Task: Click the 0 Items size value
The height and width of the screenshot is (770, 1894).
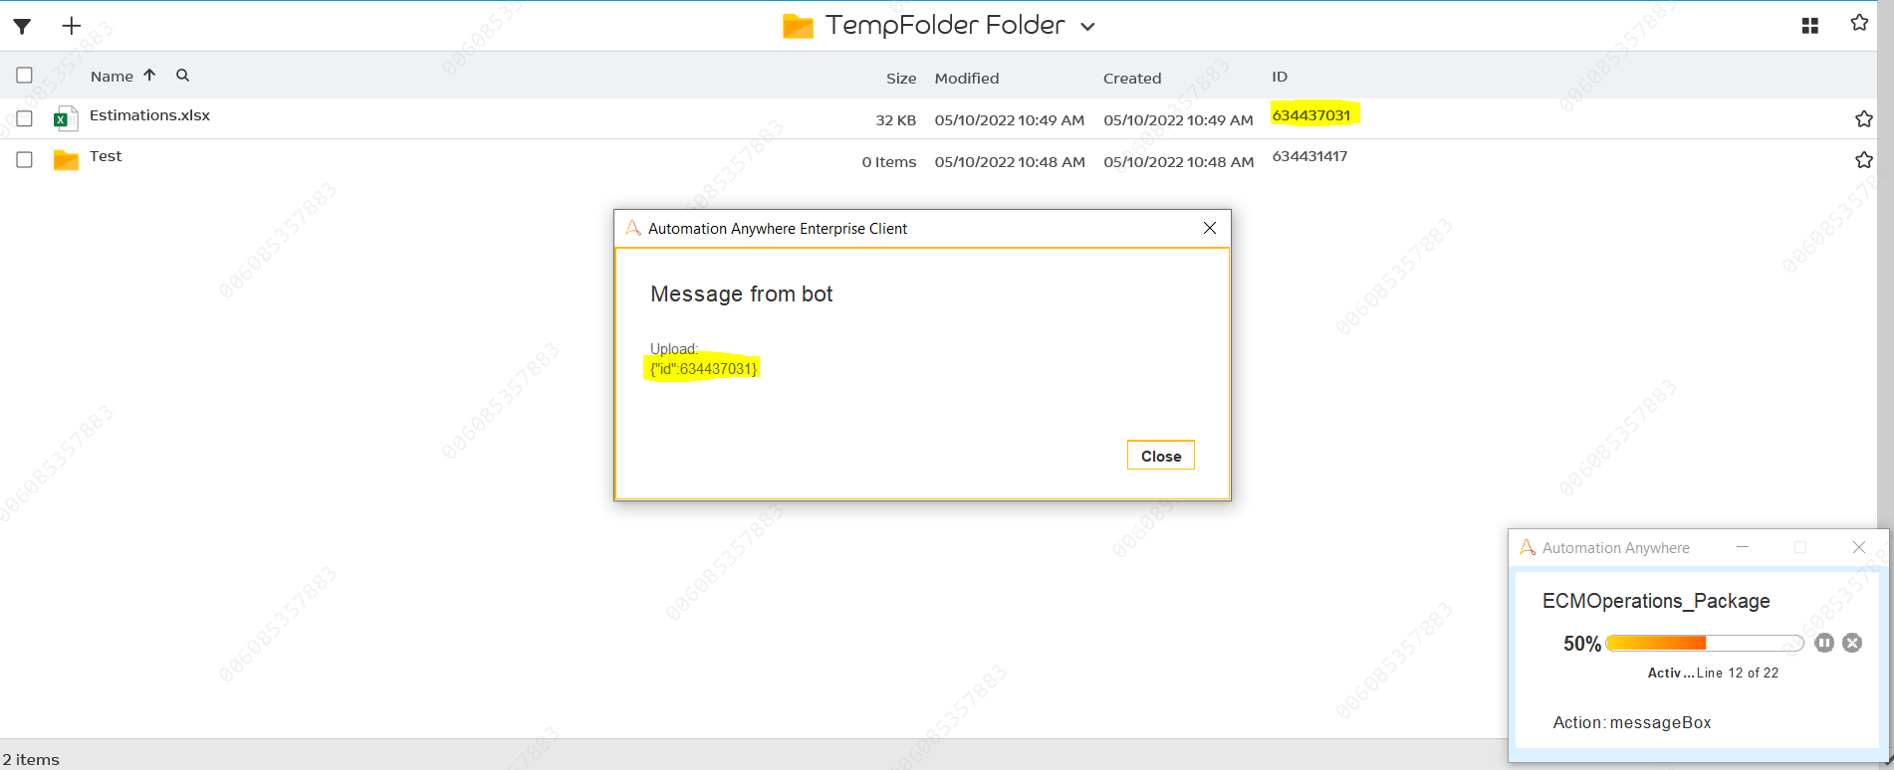Action: pyautogui.click(x=888, y=162)
